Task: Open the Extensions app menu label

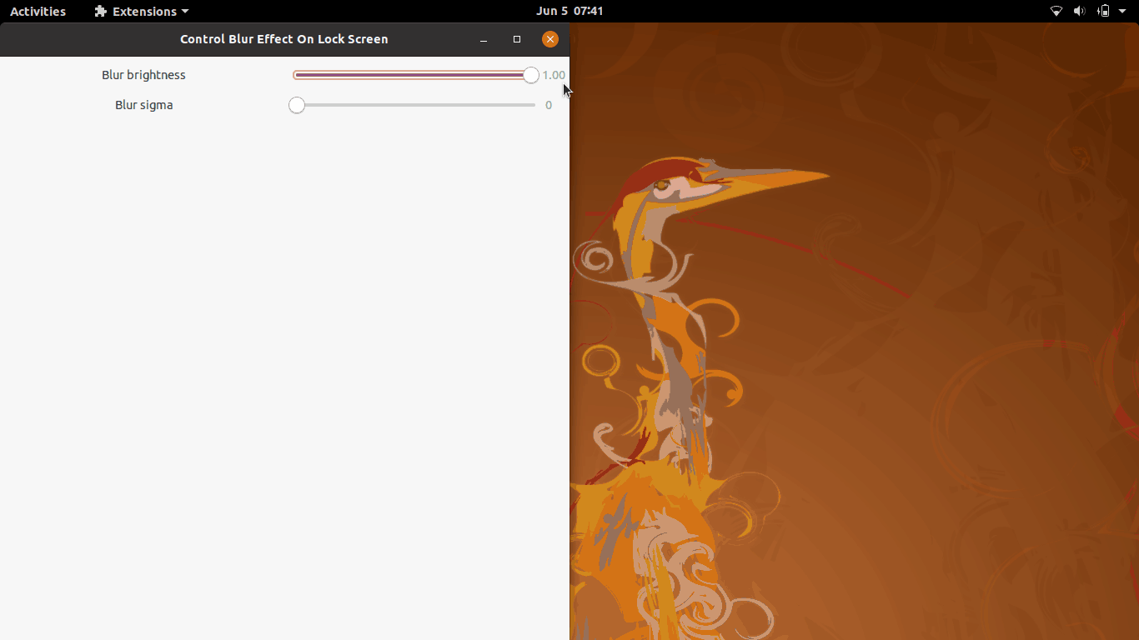Action: (x=144, y=12)
